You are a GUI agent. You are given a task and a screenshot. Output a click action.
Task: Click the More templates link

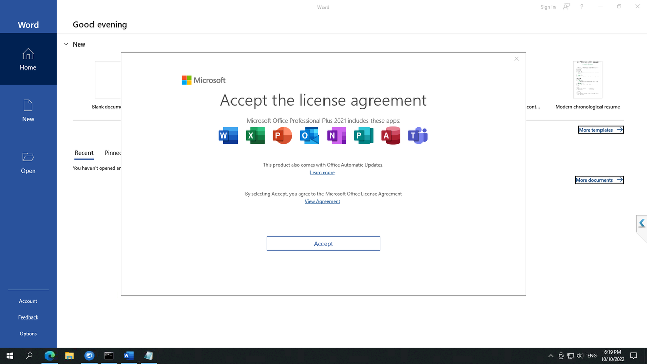coord(601,130)
